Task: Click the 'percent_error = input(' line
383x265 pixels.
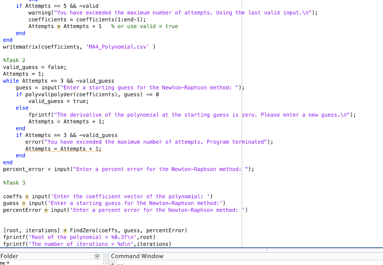Action: (128, 169)
